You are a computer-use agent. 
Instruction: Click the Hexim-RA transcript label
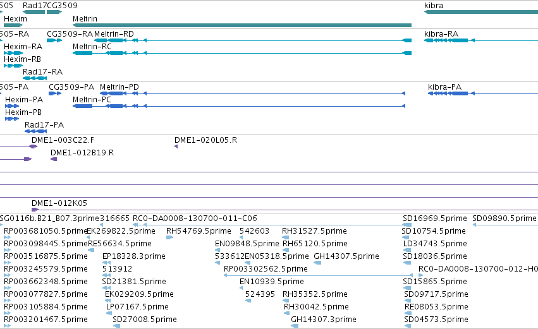click(23, 47)
